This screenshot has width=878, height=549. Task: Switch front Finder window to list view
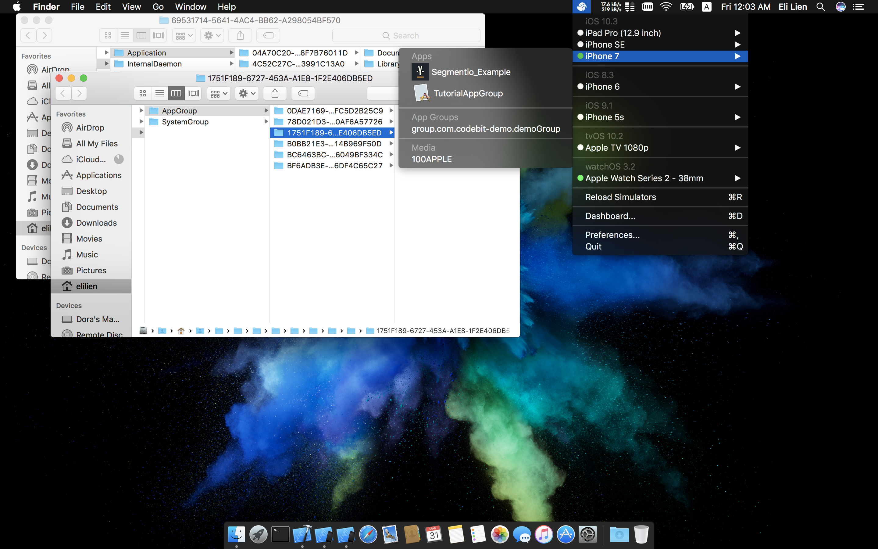160,93
